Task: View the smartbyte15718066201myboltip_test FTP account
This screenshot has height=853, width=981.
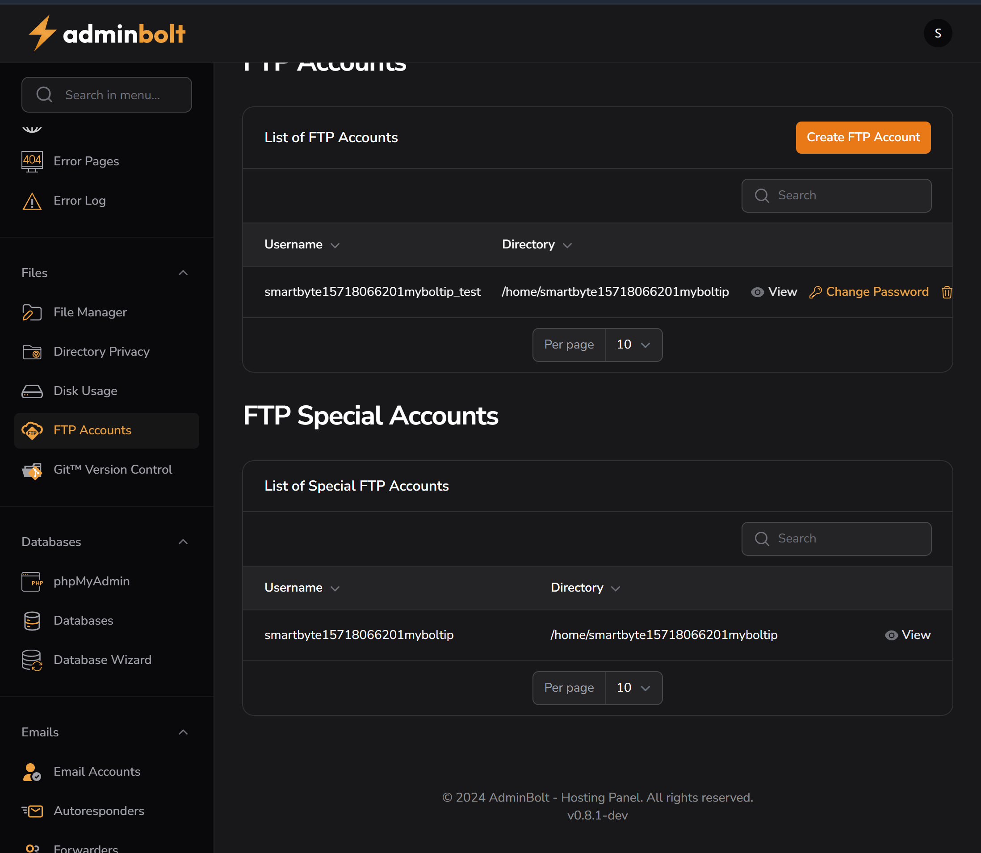Action: 773,292
